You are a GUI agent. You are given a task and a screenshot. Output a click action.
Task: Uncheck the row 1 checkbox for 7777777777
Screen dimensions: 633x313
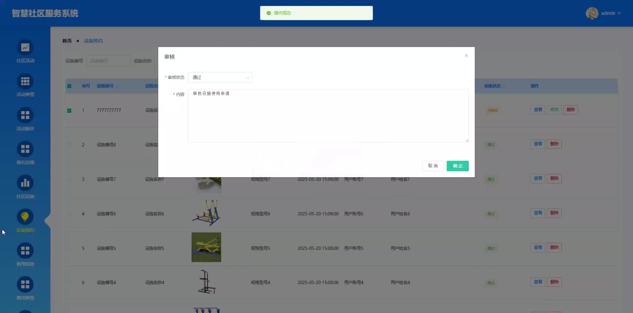69,110
